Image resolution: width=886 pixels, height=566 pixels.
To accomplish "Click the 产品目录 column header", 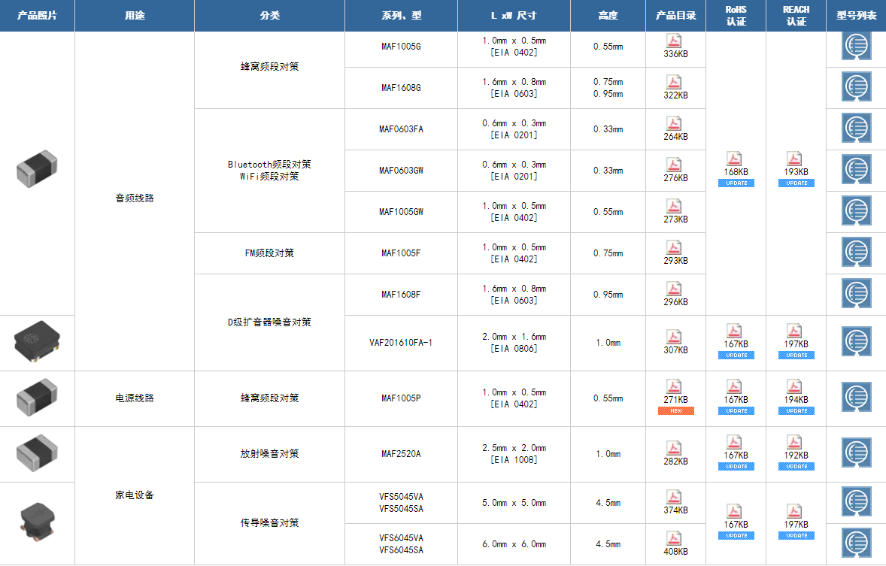I will click(675, 16).
